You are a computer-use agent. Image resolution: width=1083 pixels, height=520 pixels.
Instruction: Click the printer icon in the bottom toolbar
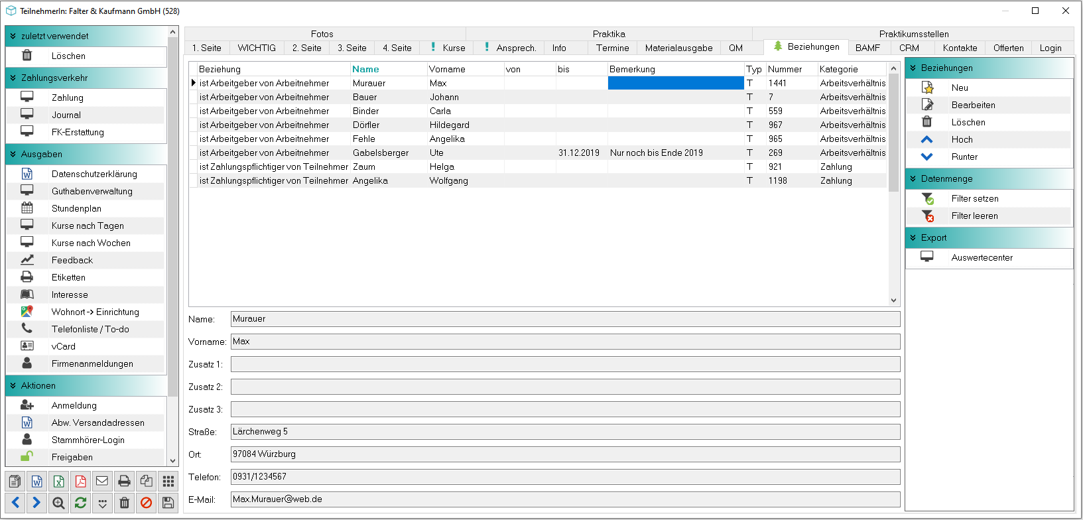[x=124, y=482]
